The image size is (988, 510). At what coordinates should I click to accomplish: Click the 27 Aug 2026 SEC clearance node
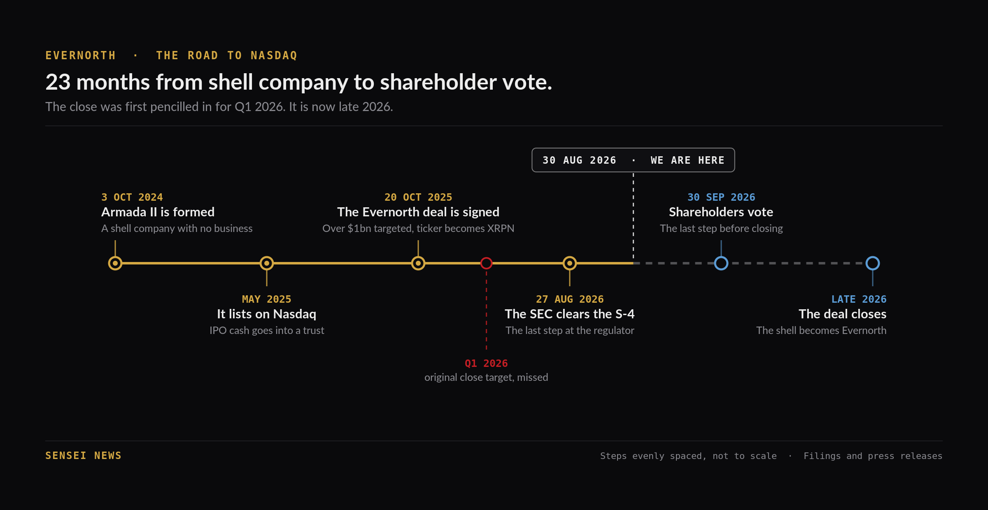570,263
